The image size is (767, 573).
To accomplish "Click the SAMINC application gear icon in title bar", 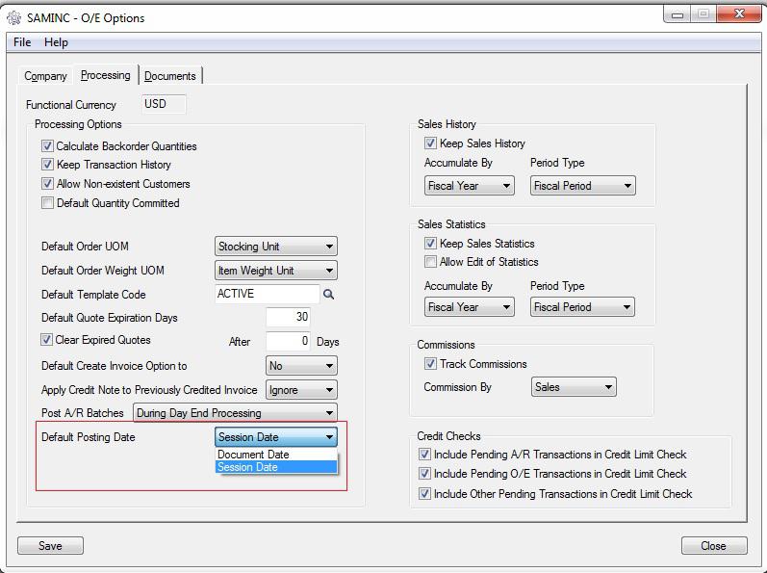I will 13,18.
